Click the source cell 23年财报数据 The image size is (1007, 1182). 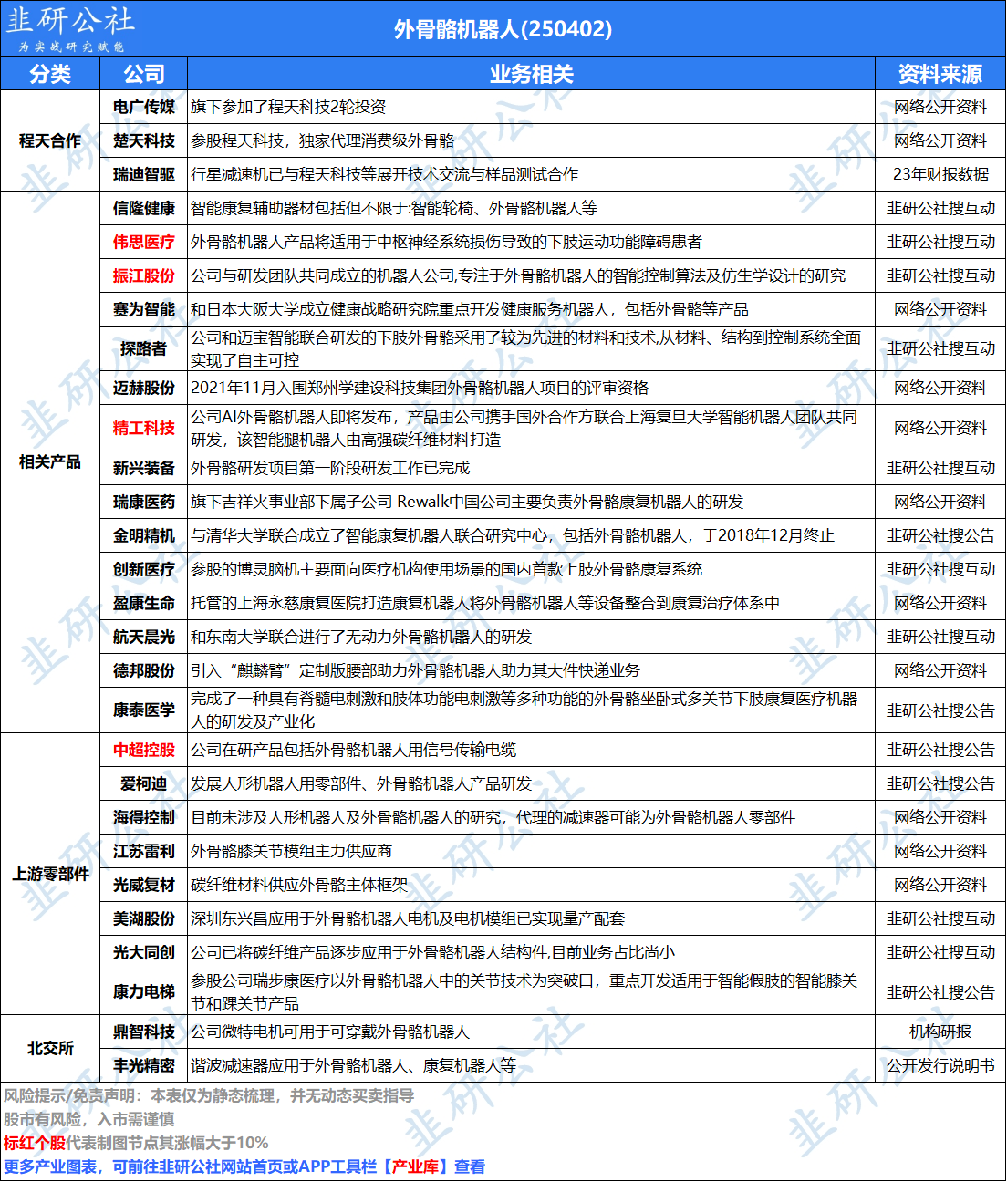tap(940, 174)
